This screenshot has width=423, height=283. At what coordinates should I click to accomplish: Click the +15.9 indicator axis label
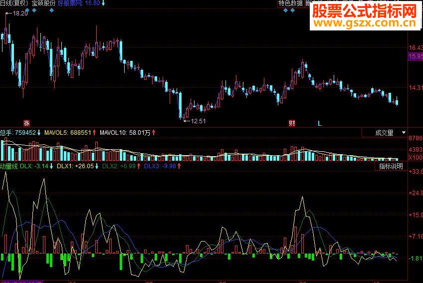pyautogui.click(x=416, y=215)
